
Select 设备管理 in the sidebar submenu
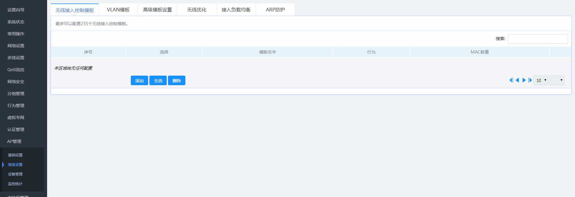[x=15, y=174]
